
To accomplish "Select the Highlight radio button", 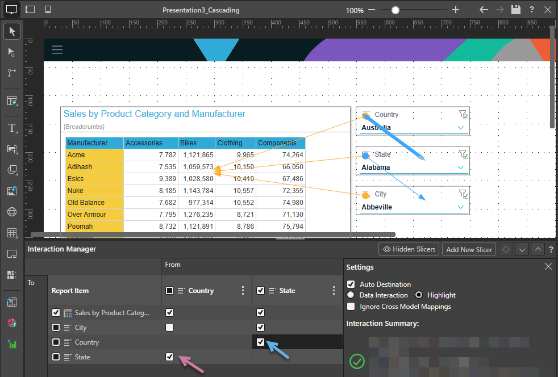I will [x=419, y=295].
